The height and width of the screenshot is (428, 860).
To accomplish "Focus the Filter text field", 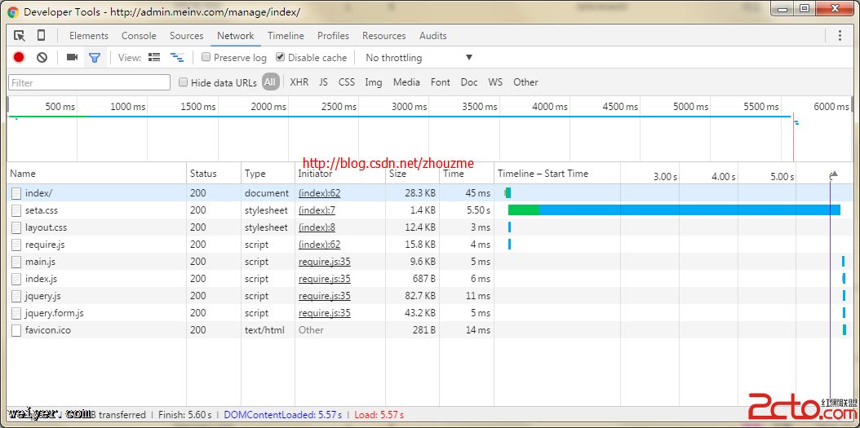I will (89, 82).
